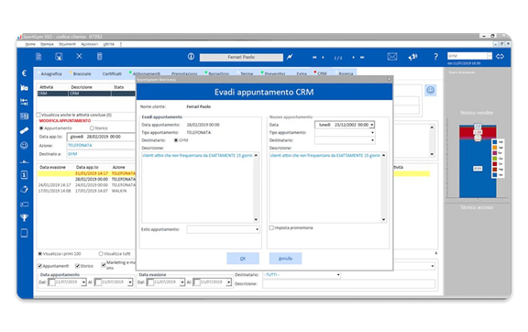
Task: Click the numbered calendar sidebar icon
Action: coord(24,175)
